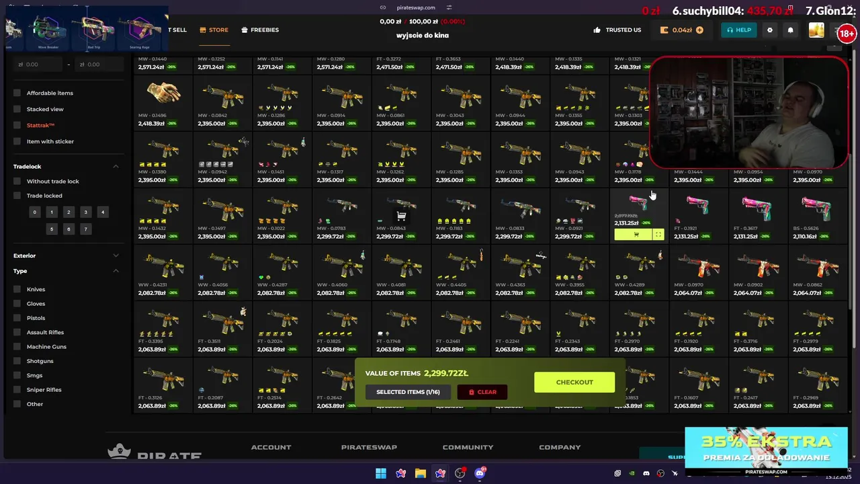Check Shotguns type filter
The height and width of the screenshot is (484, 860).
pos(17,361)
